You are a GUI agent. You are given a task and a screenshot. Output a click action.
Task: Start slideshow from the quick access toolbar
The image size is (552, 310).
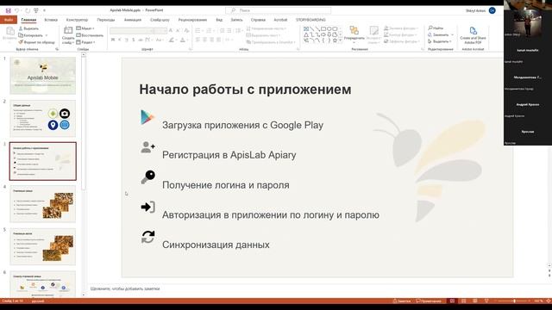click(x=36, y=10)
